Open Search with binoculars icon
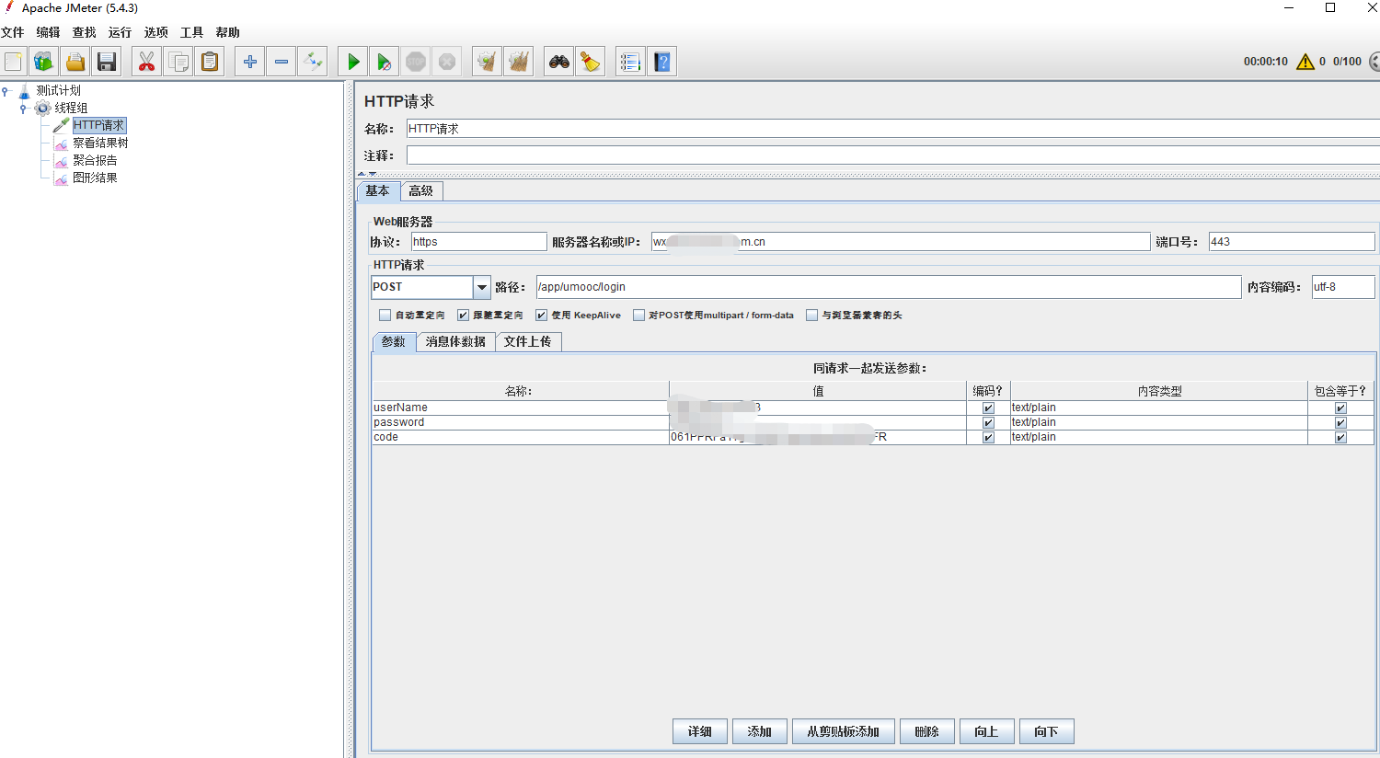The width and height of the screenshot is (1380, 758). (559, 62)
